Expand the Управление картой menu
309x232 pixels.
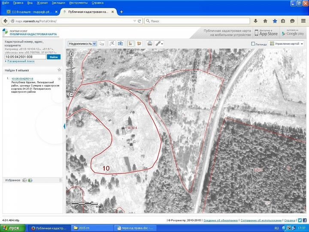287,43
